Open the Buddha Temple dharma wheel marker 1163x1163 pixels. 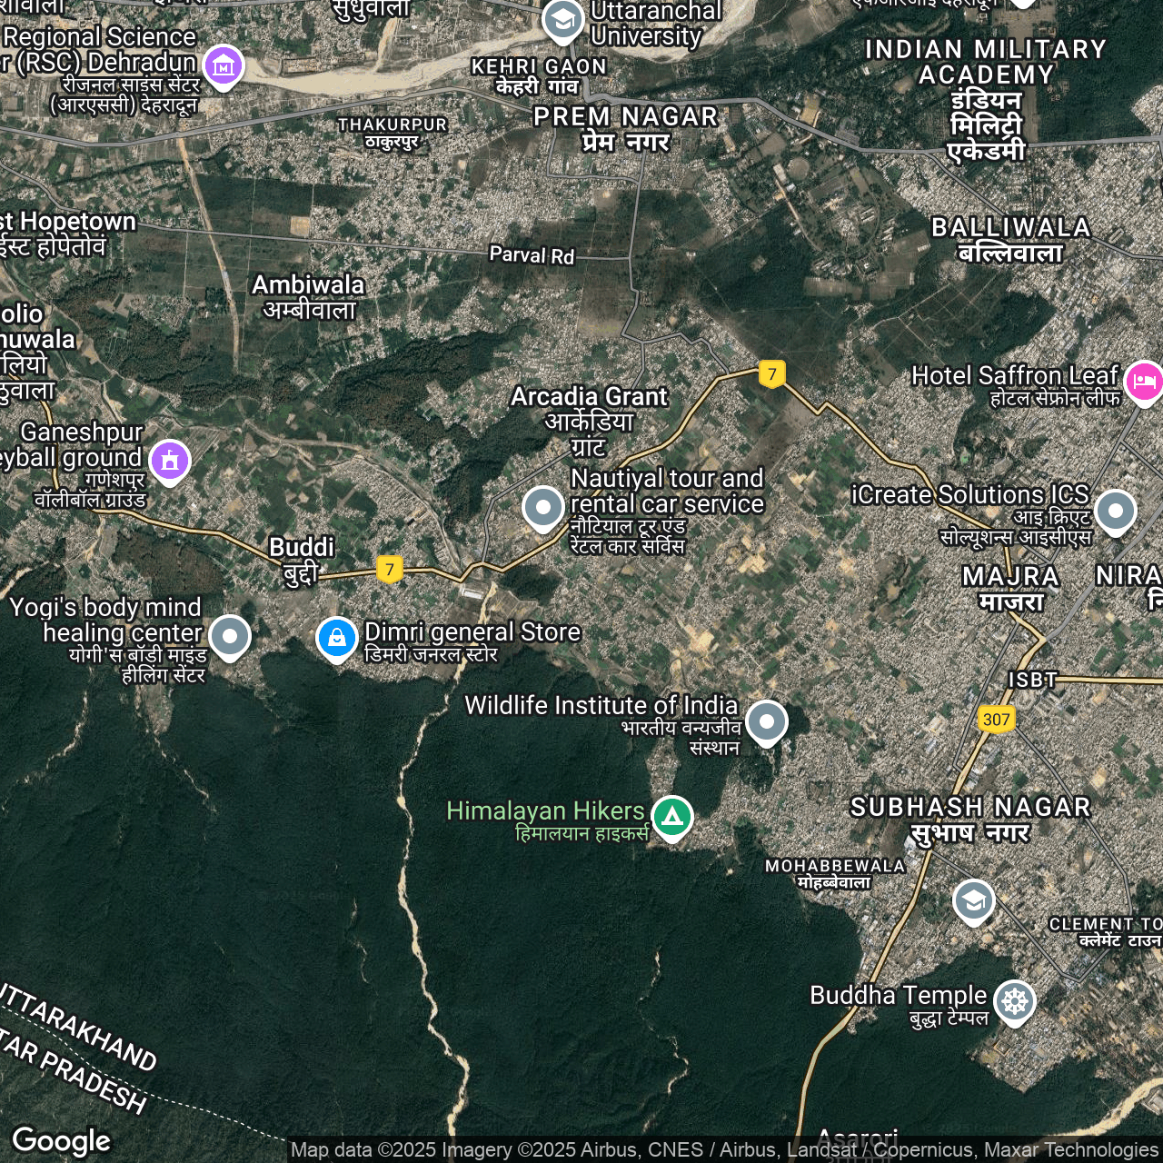[1014, 1001]
